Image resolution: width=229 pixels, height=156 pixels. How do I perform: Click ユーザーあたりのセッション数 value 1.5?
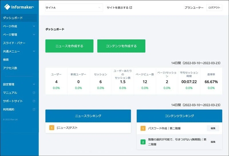(123, 82)
